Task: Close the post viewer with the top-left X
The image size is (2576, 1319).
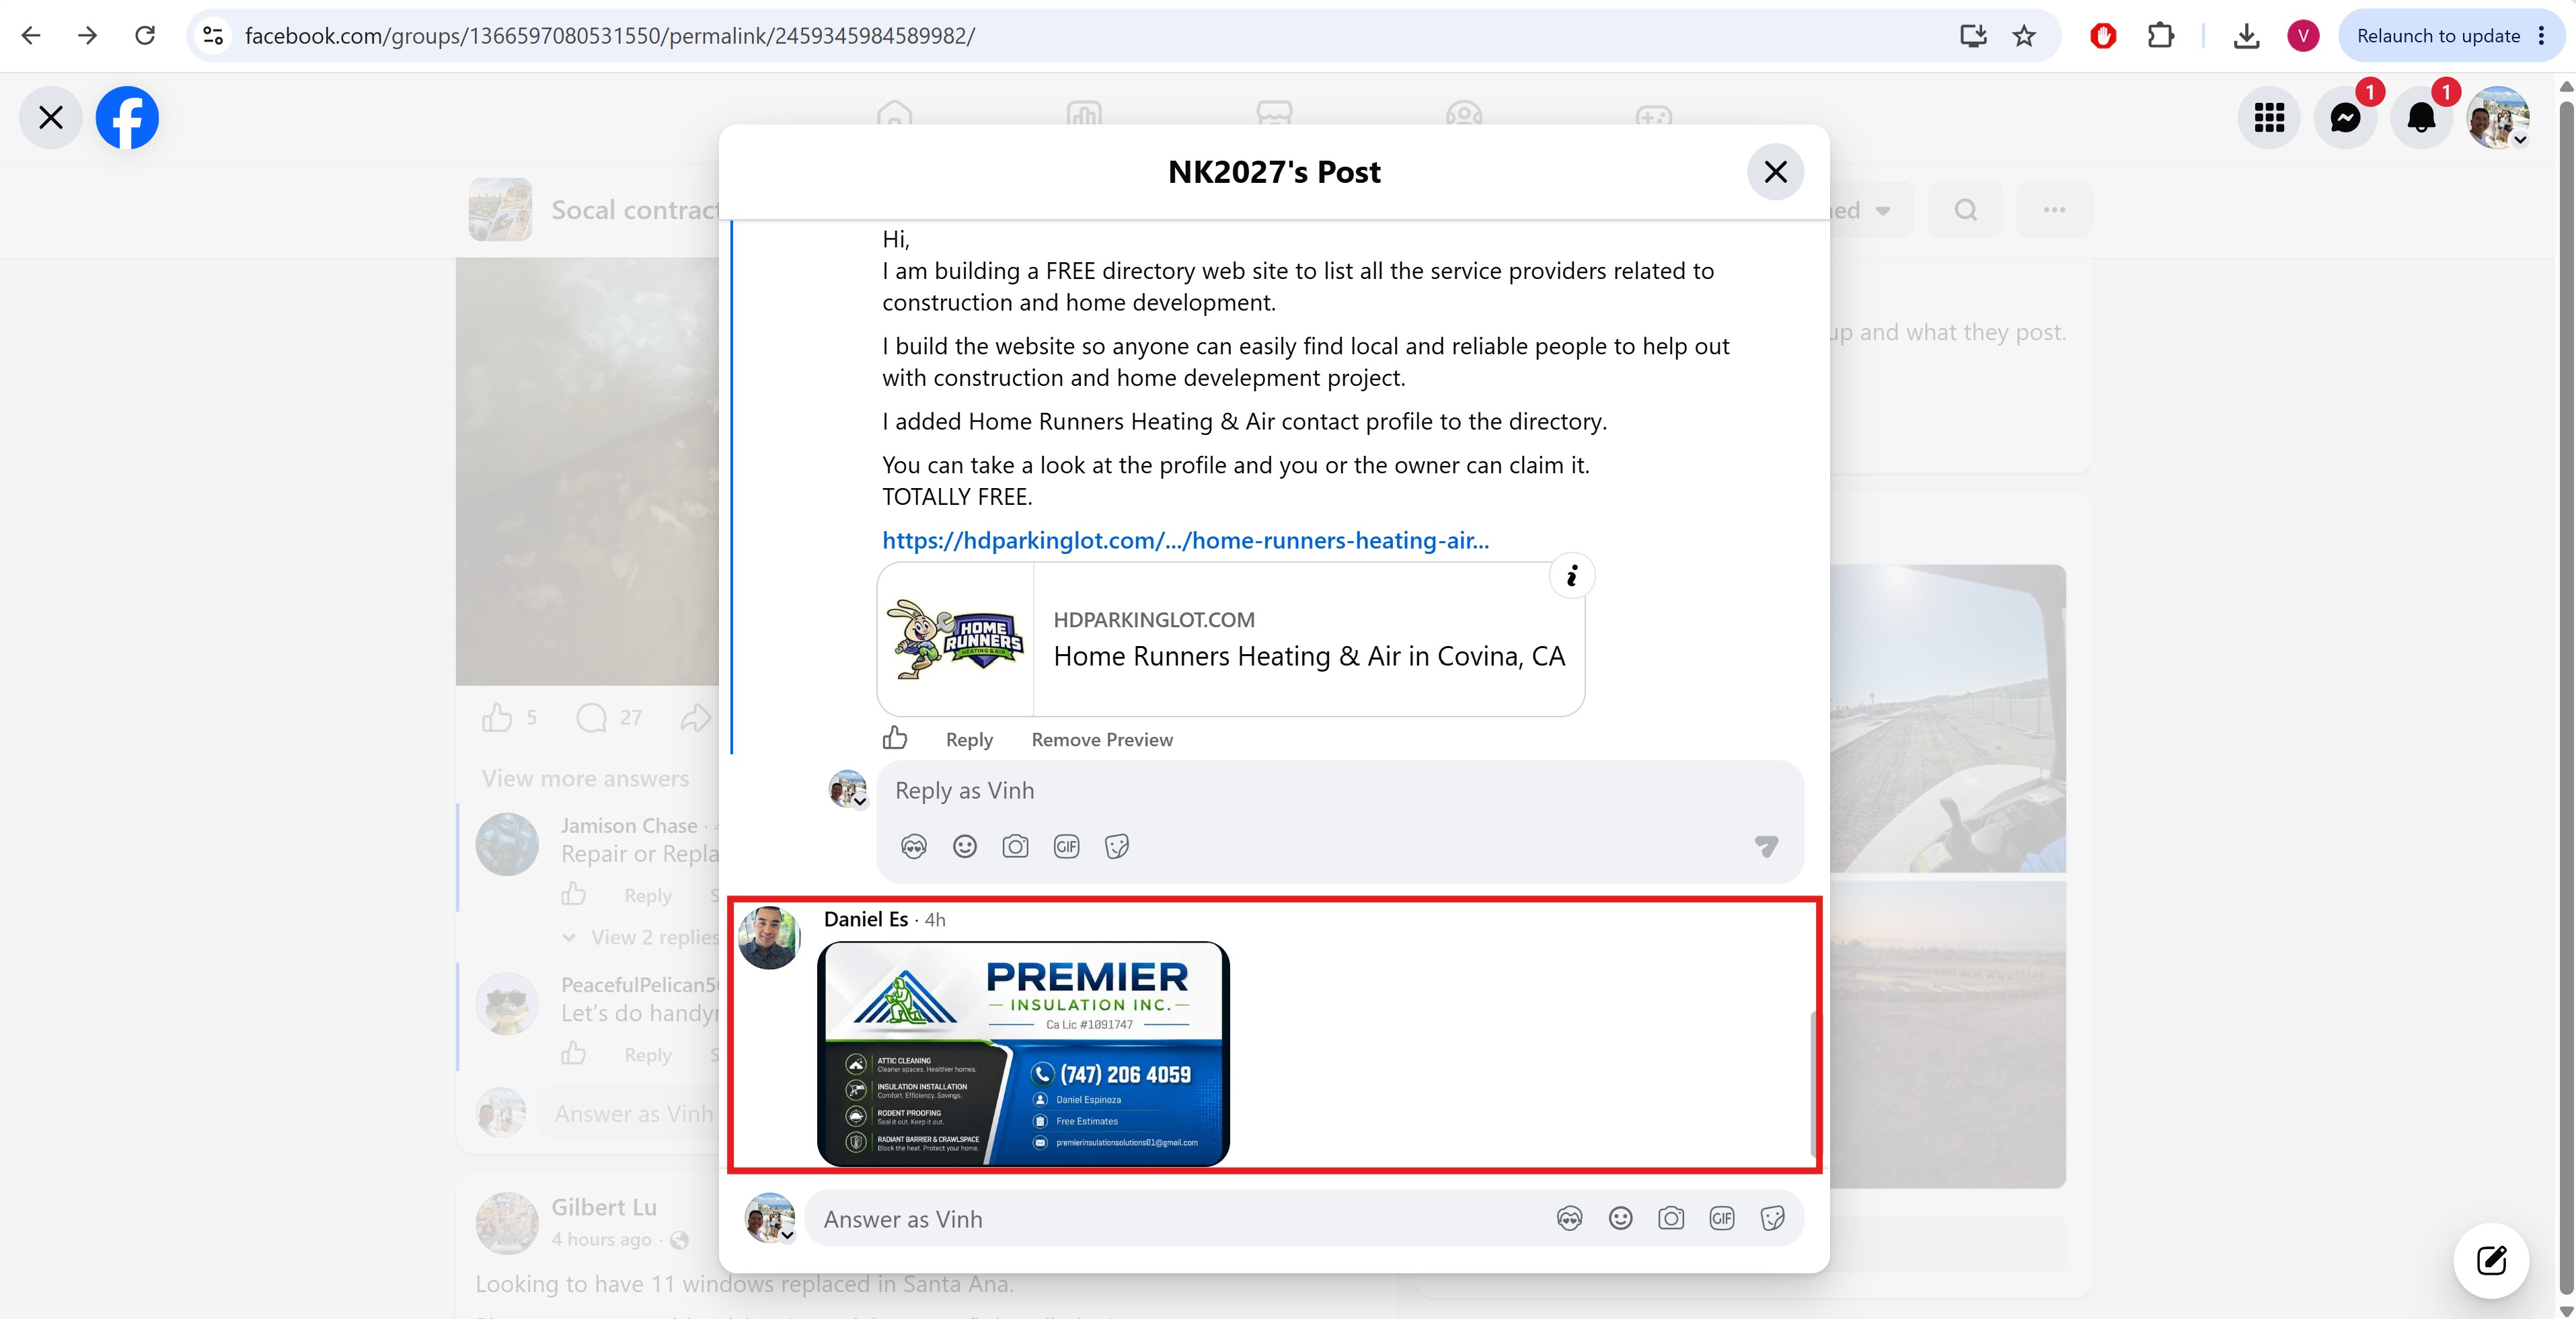Action: 51,118
